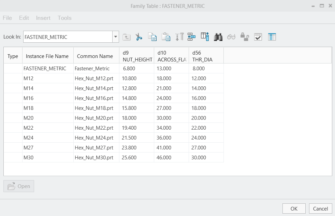This screenshot has height=216, width=335.
Task: Edit table via the Pro/TABLE icon
Action: click(272, 37)
